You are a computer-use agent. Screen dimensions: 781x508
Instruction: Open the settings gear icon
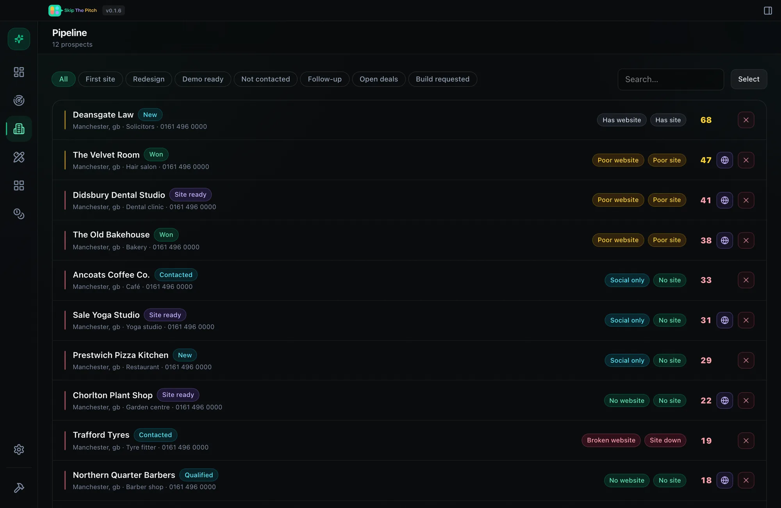pyautogui.click(x=19, y=450)
